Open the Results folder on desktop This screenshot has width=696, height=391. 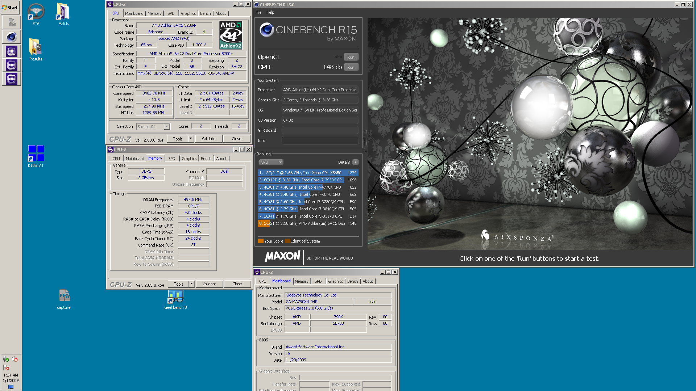click(36, 50)
